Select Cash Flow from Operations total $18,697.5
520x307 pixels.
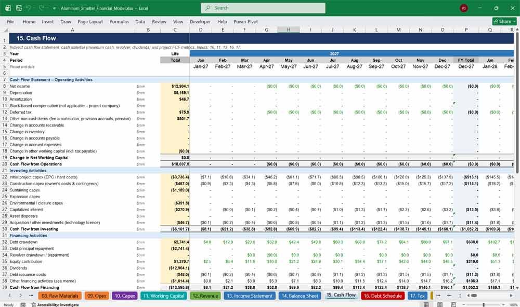(x=175, y=164)
